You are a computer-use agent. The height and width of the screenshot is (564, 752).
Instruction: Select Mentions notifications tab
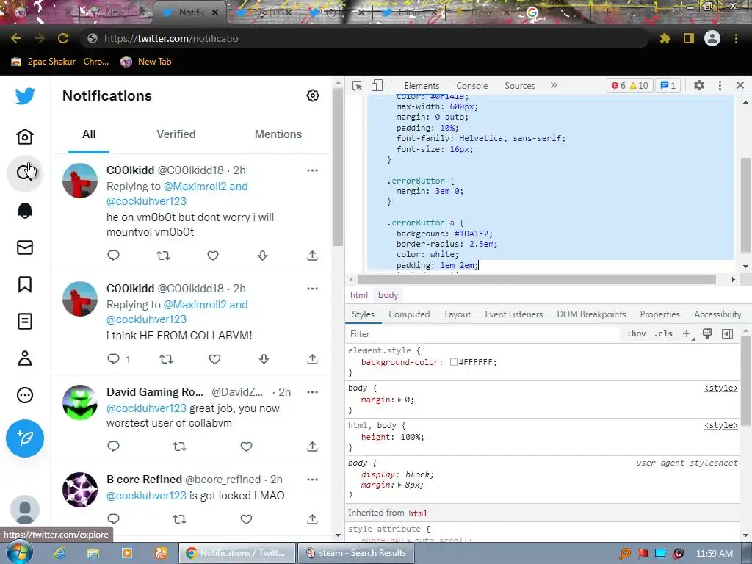[x=278, y=134]
